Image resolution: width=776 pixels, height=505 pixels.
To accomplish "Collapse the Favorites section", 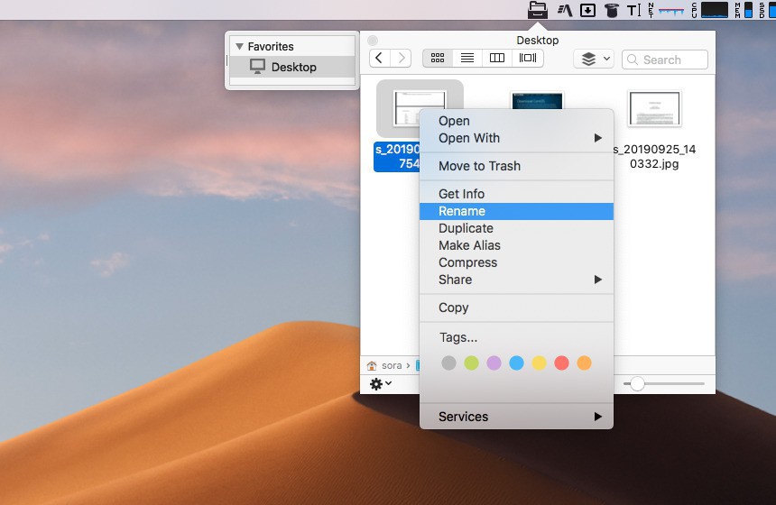I will [239, 46].
